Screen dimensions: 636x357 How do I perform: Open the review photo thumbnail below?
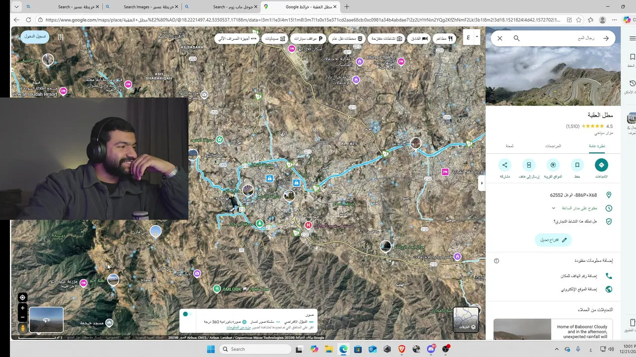(x=522, y=329)
